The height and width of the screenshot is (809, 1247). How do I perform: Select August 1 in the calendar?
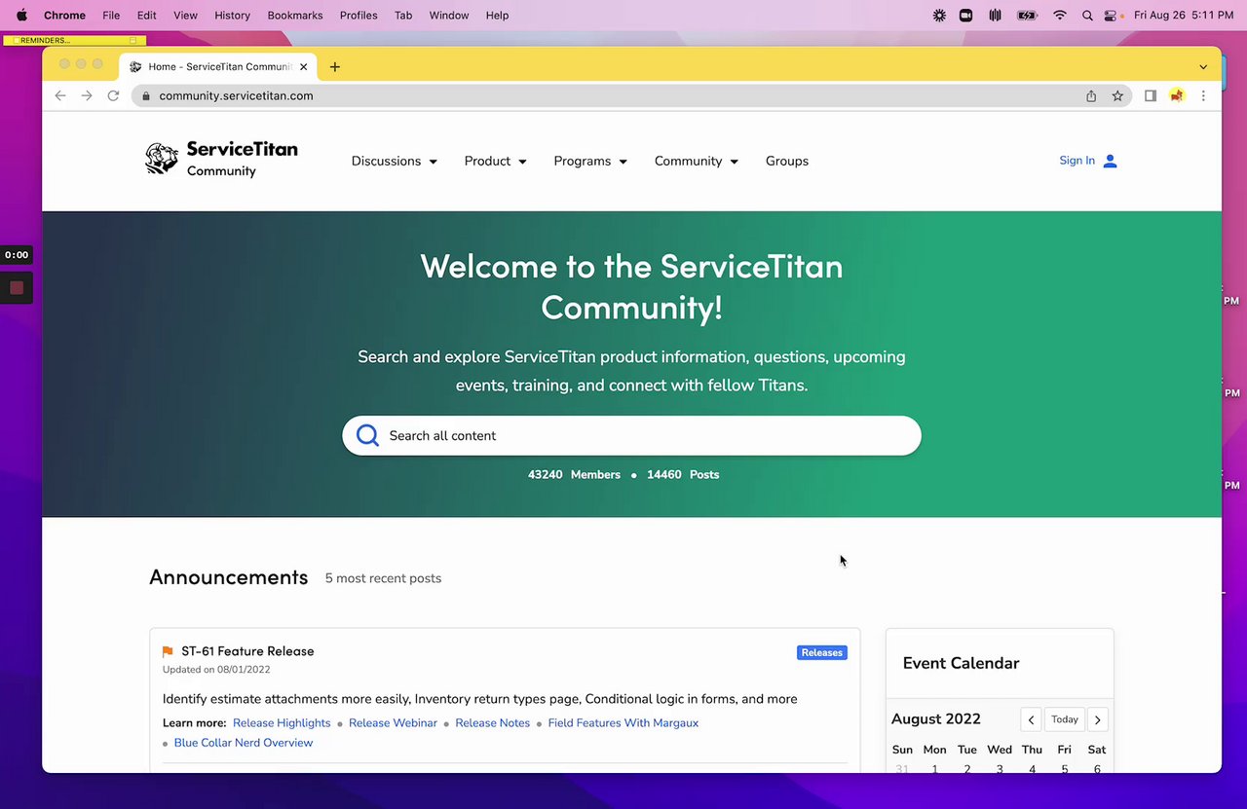coord(934,769)
